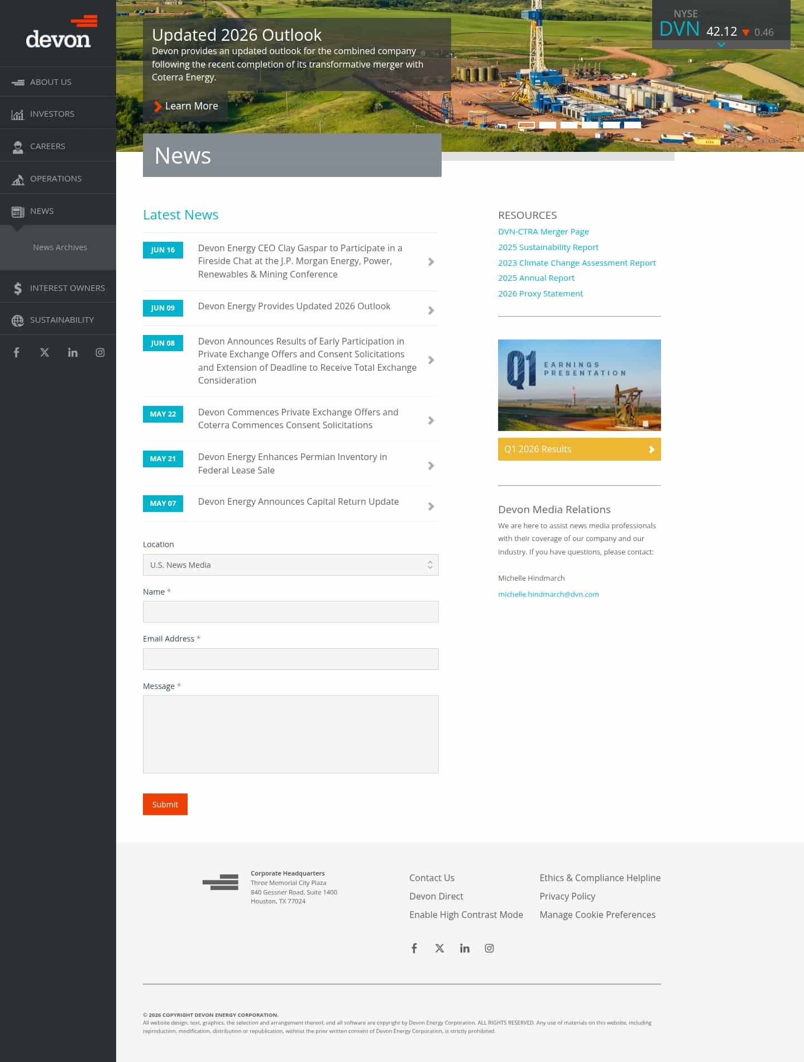This screenshot has width=804, height=1062.
Task: Click the About Us sidebar icon
Action: click(18, 82)
